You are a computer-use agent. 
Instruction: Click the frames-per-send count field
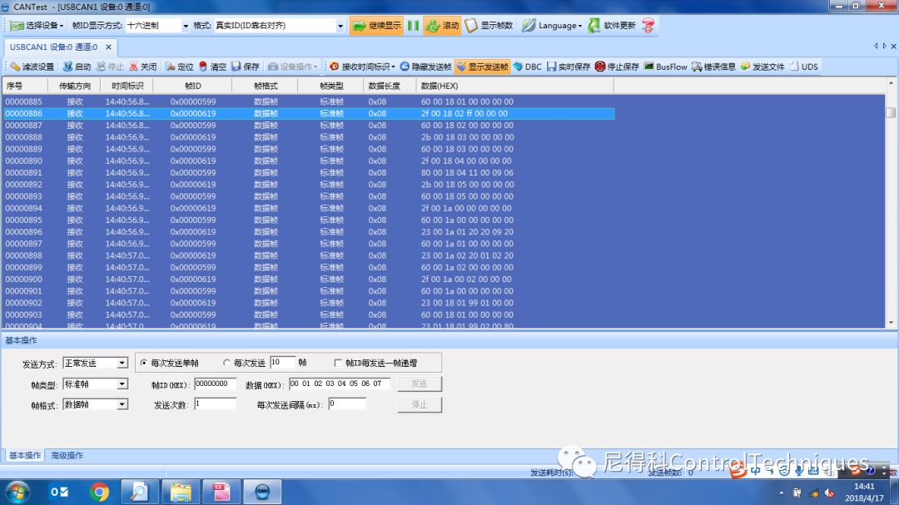283,362
